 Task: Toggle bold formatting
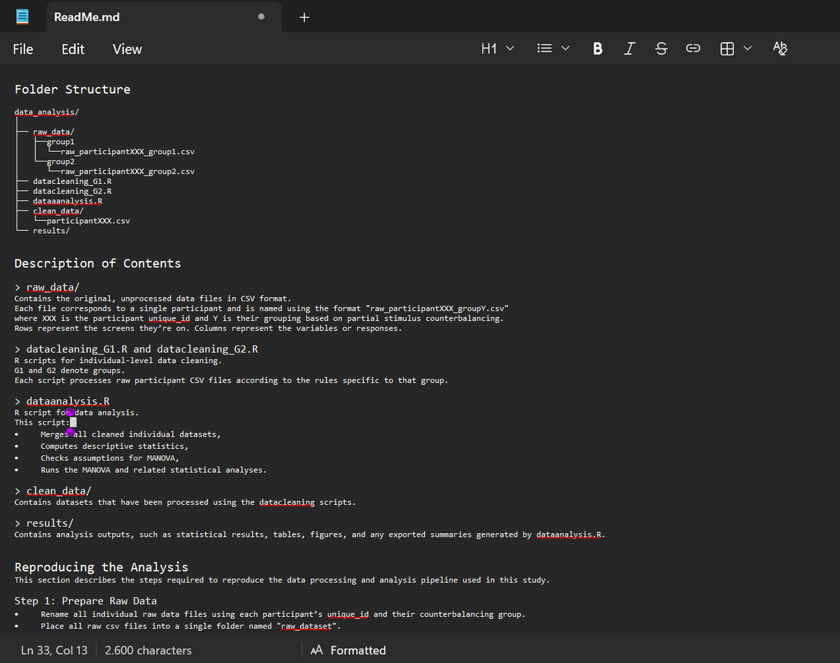598,48
